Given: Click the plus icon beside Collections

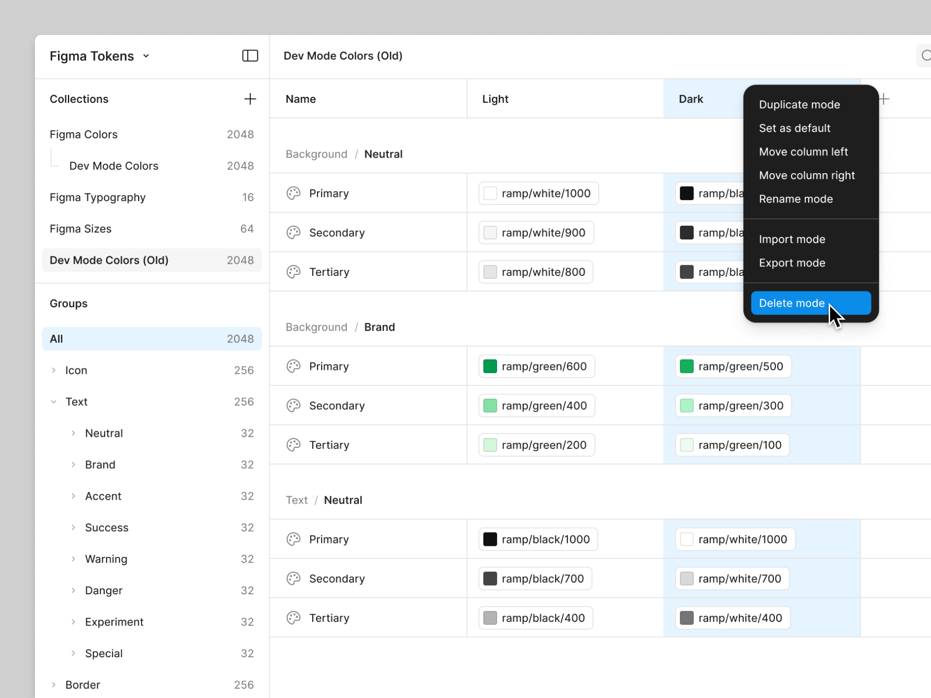Looking at the screenshot, I should [250, 99].
